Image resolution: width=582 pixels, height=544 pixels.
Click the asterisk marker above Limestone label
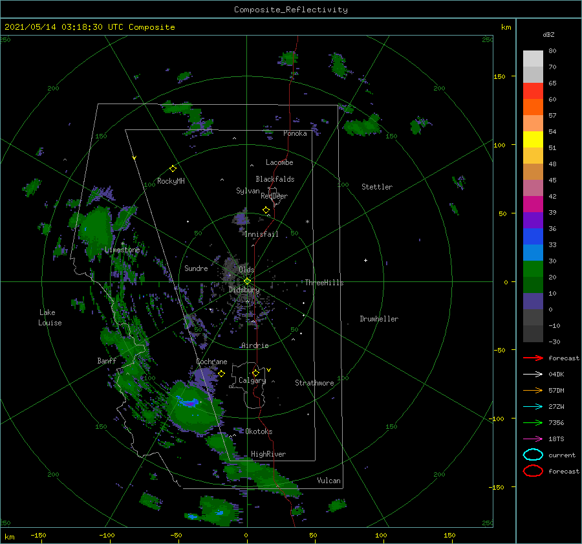(122, 244)
